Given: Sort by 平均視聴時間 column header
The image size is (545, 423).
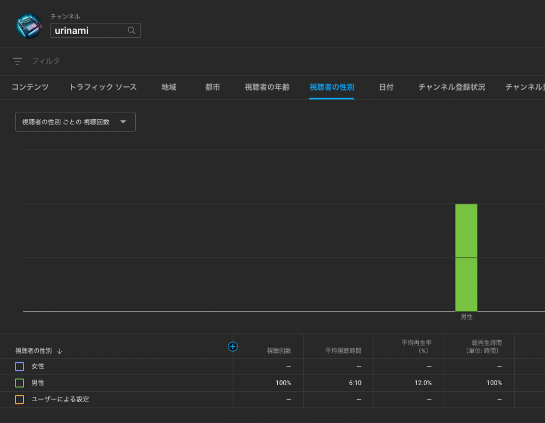Looking at the screenshot, I should pyautogui.click(x=343, y=351).
